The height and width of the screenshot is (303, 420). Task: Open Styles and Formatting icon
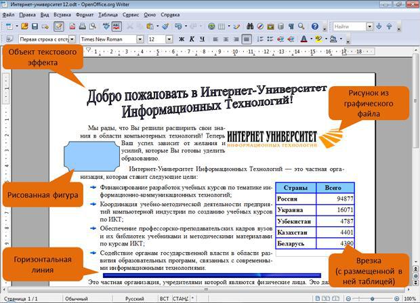[9, 39]
